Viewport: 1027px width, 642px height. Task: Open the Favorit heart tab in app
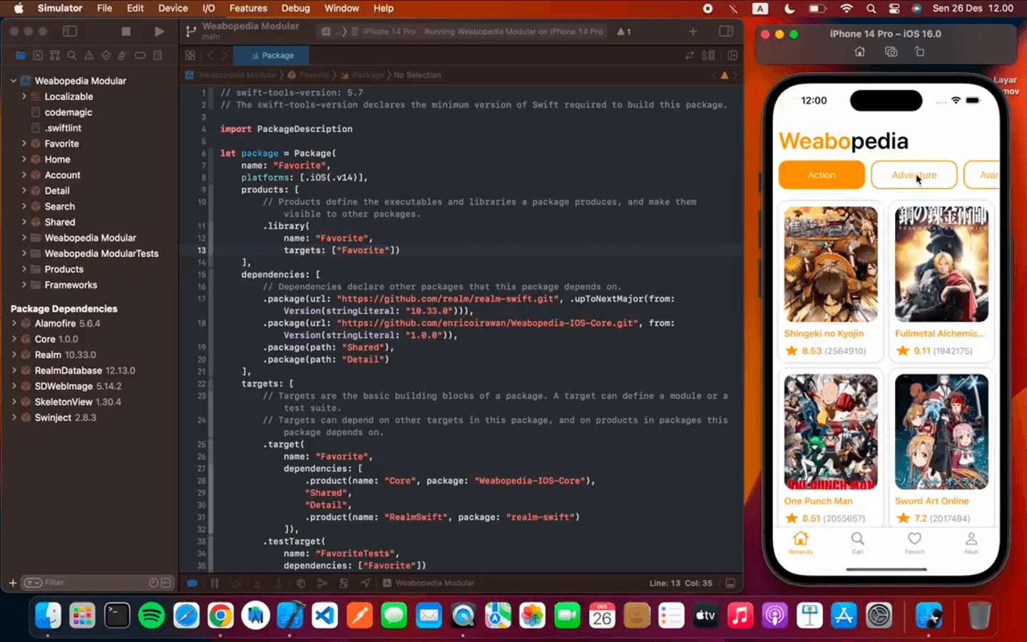914,542
